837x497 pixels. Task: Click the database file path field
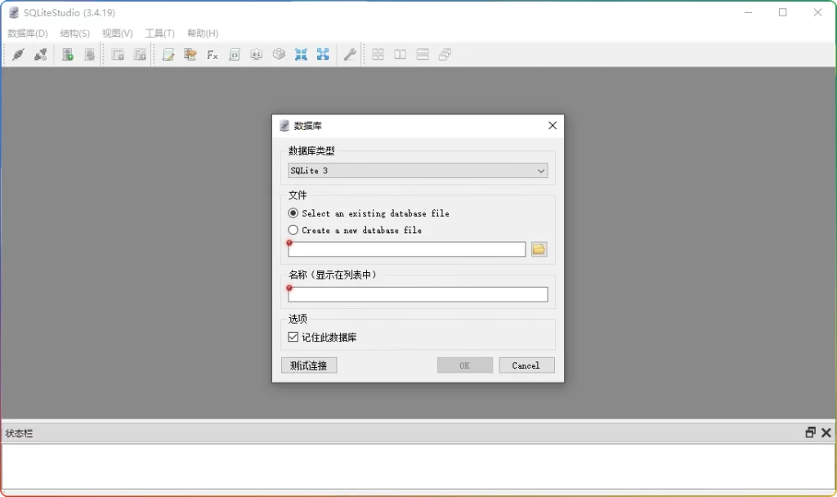point(406,248)
